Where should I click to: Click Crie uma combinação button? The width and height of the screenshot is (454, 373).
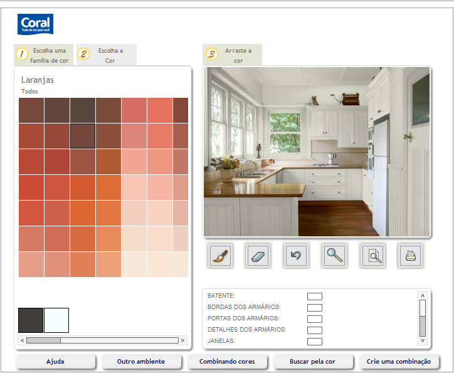(x=399, y=362)
